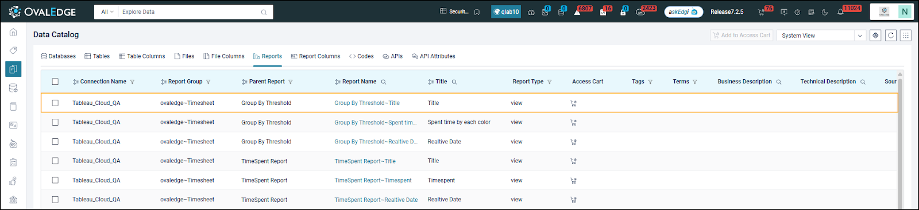Screen dimensions: 919x210
Task: Open the help question mark icon
Action: click(797, 12)
